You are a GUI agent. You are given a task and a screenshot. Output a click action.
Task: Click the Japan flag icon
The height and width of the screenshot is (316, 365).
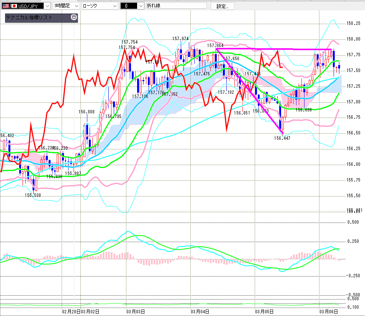pyautogui.click(x=14, y=6)
